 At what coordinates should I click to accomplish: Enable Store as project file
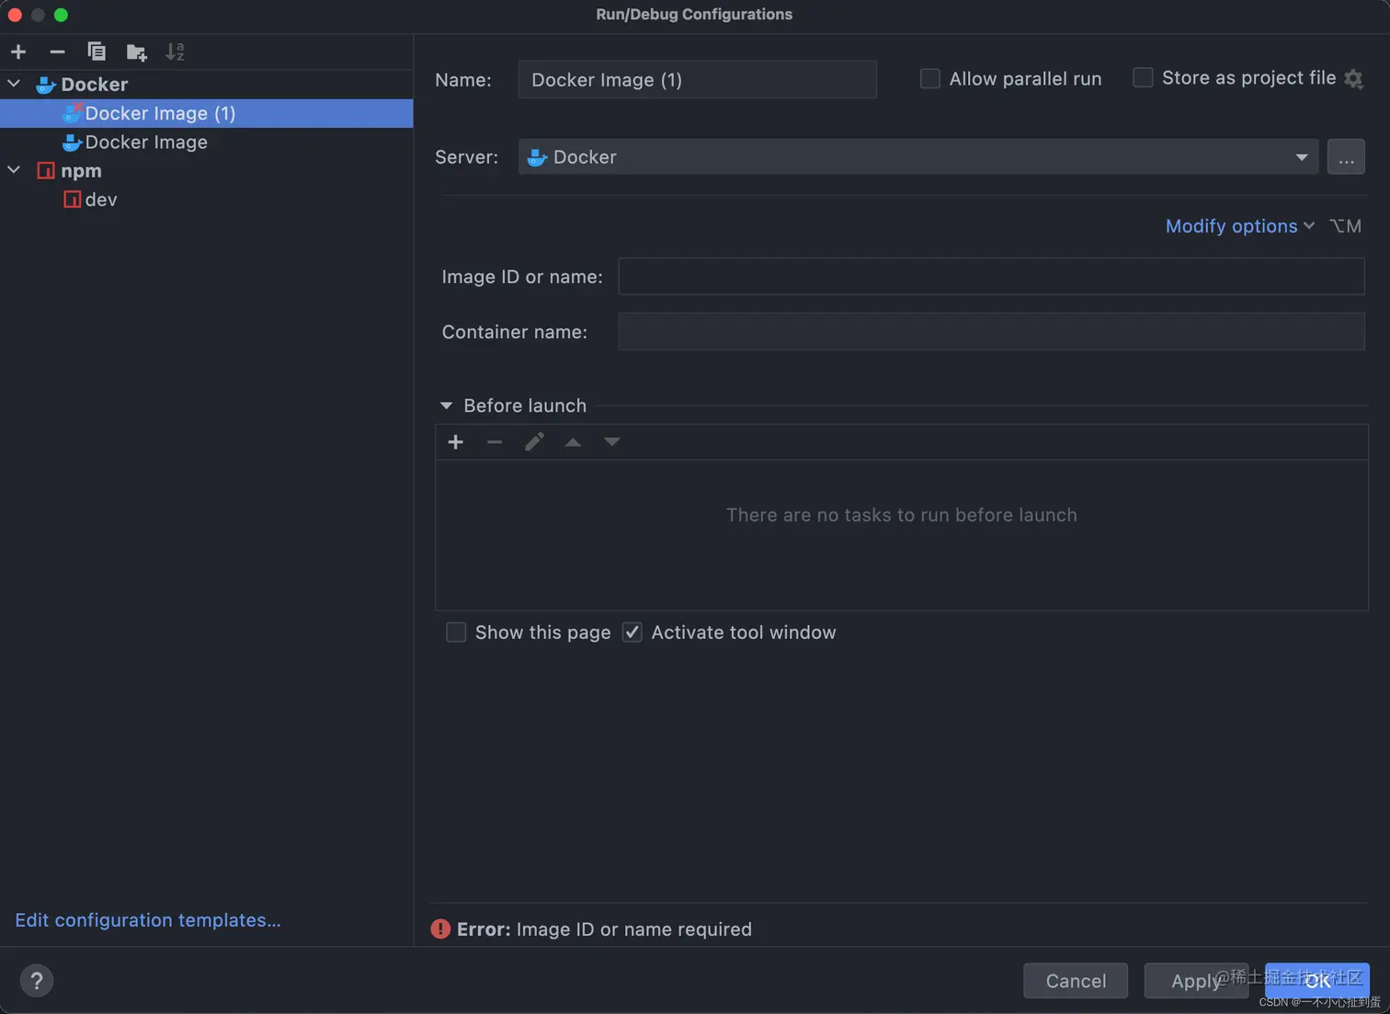click(1143, 78)
